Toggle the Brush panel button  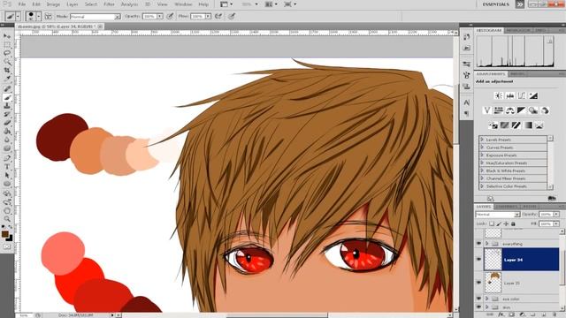[x=48, y=16]
